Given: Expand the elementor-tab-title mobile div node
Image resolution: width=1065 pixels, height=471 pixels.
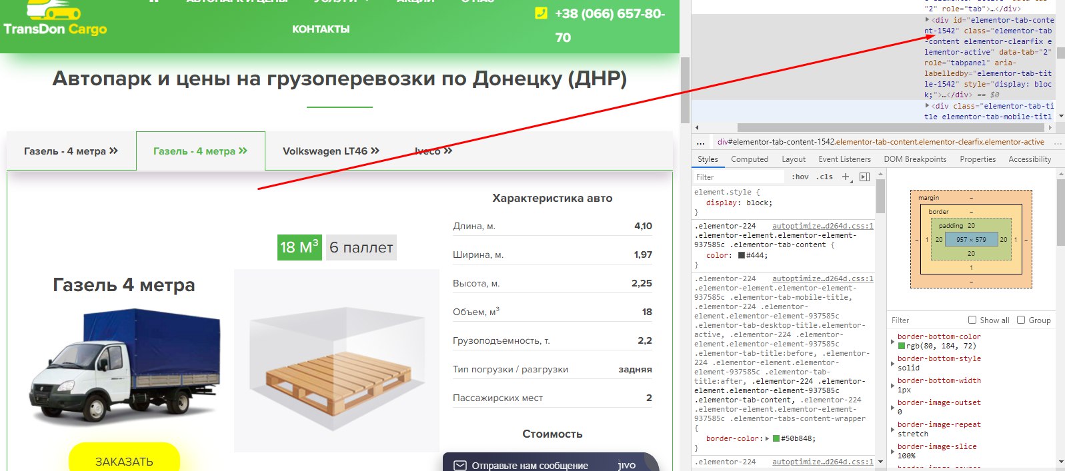Looking at the screenshot, I should [x=927, y=106].
